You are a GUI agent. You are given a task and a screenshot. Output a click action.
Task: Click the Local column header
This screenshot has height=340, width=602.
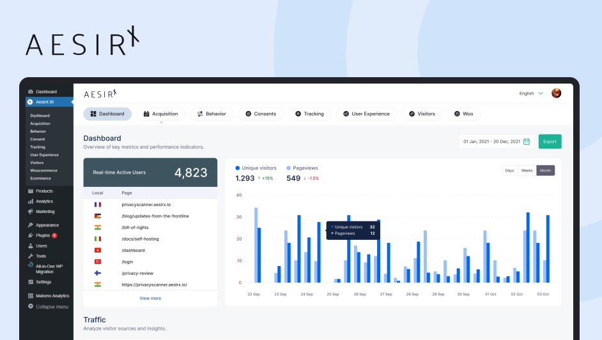98,193
